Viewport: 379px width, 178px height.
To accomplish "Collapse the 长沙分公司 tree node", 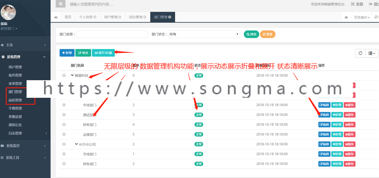I will [76, 144].
